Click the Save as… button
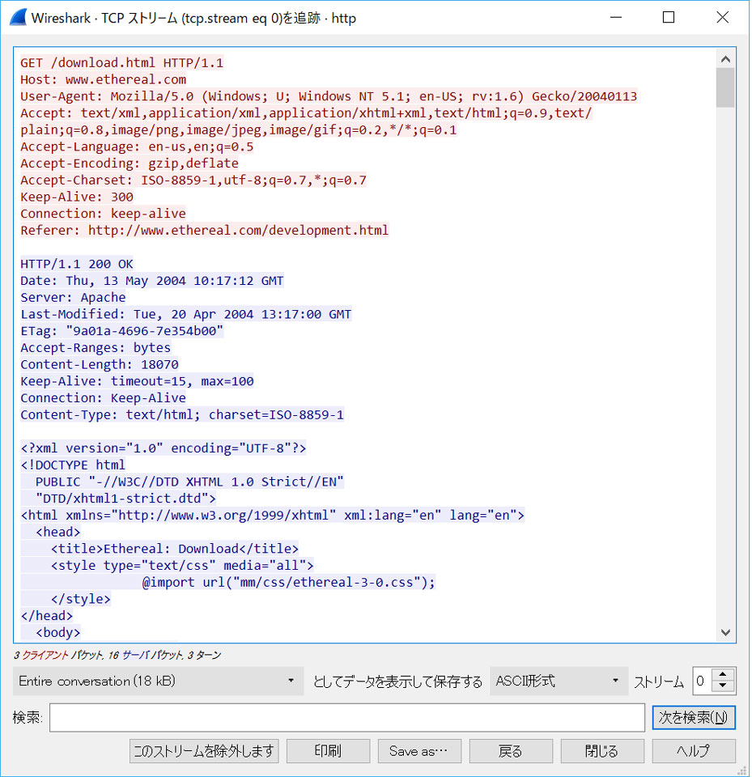Screen dimensions: 752x777 click(x=419, y=751)
